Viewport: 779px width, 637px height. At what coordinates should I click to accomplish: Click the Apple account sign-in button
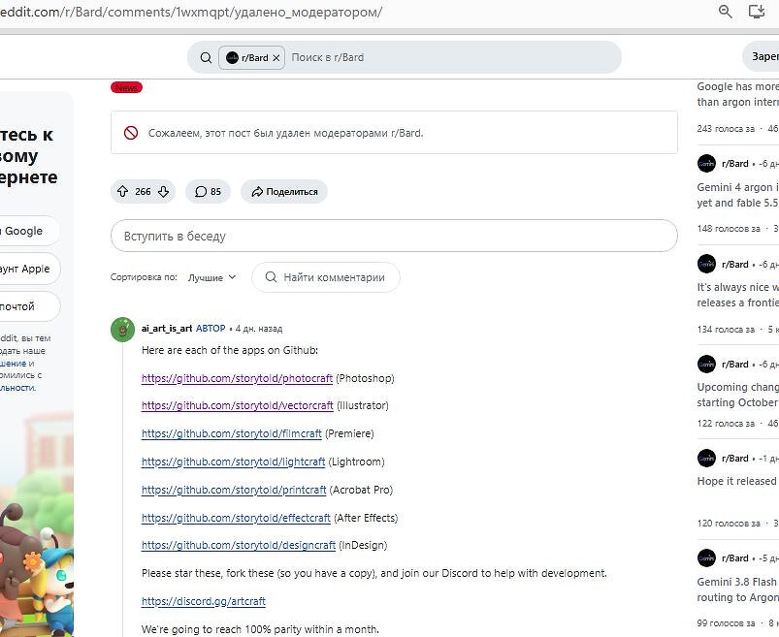tap(30, 269)
